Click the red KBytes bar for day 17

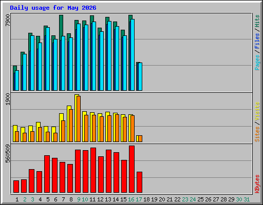139,182
